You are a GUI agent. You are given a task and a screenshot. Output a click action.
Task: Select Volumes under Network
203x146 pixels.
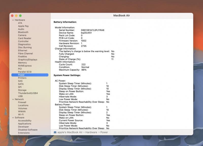23,108
